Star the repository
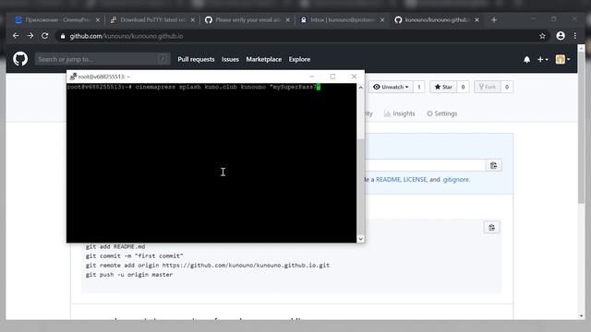Screen dimensions: 591x332 click(443, 87)
